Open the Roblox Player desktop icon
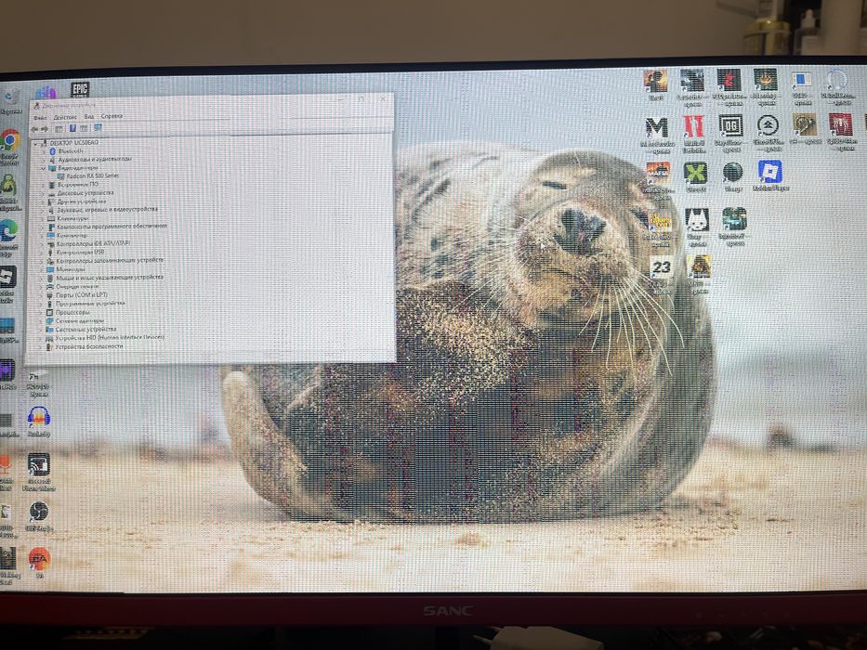 point(769,172)
